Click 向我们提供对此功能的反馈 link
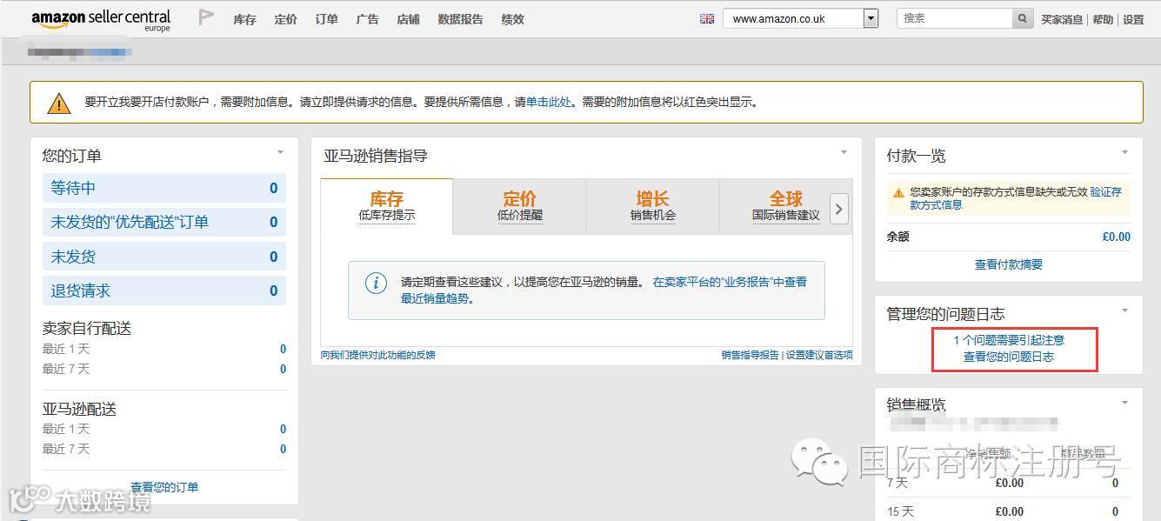The width and height of the screenshot is (1161, 521). click(x=377, y=355)
